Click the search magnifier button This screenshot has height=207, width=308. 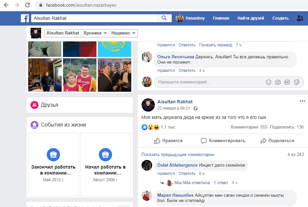tap(164, 18)
